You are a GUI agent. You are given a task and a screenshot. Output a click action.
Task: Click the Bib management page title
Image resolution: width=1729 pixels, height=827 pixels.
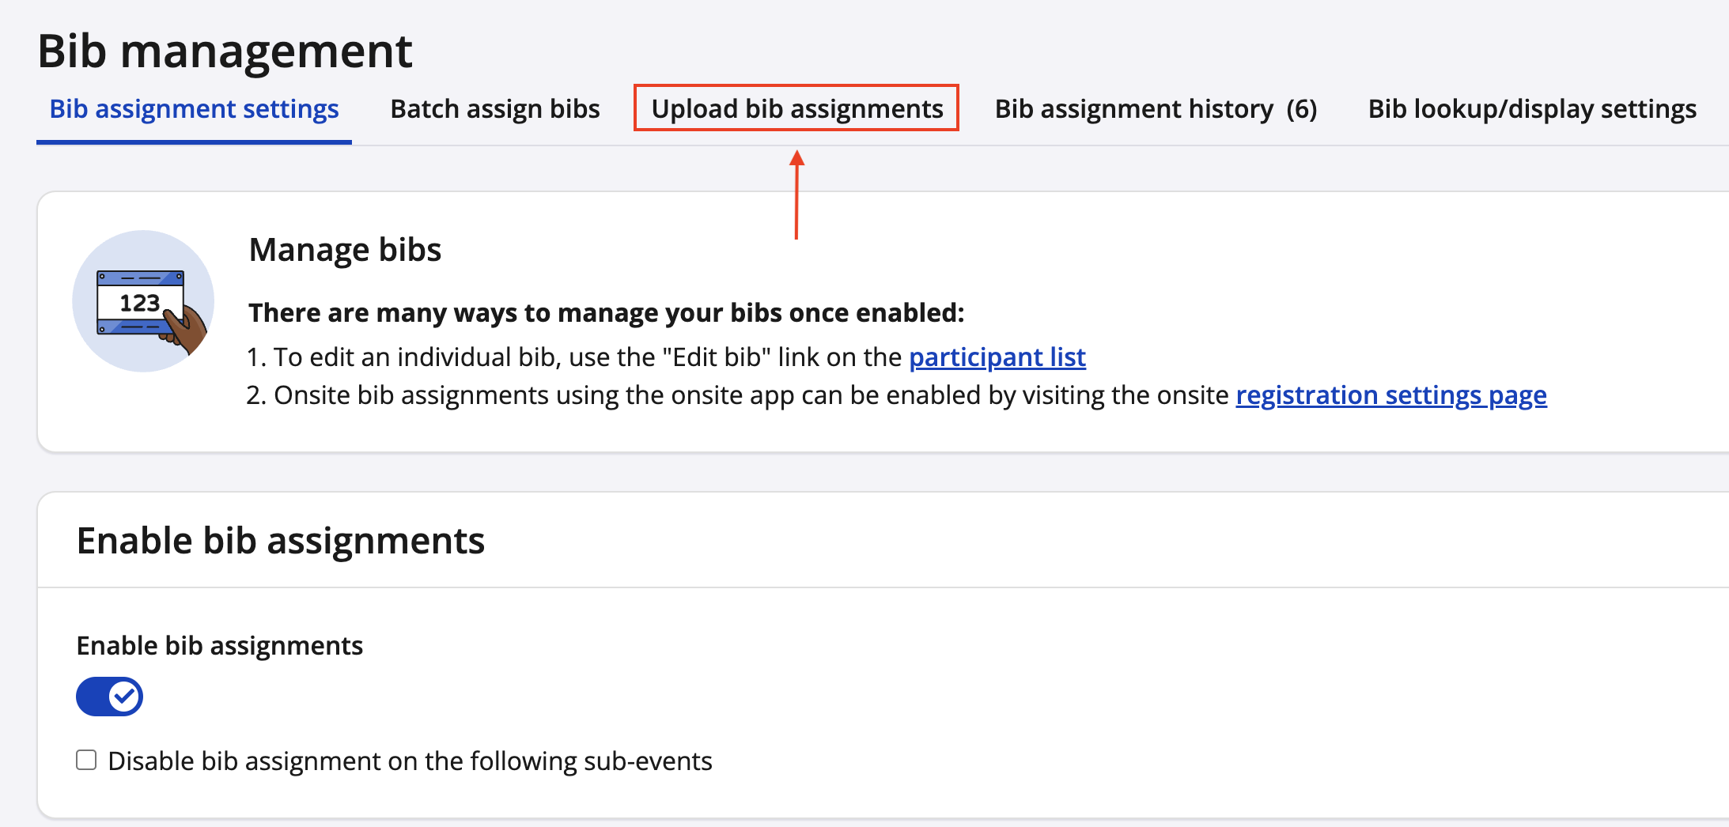(x=225, y=51)
